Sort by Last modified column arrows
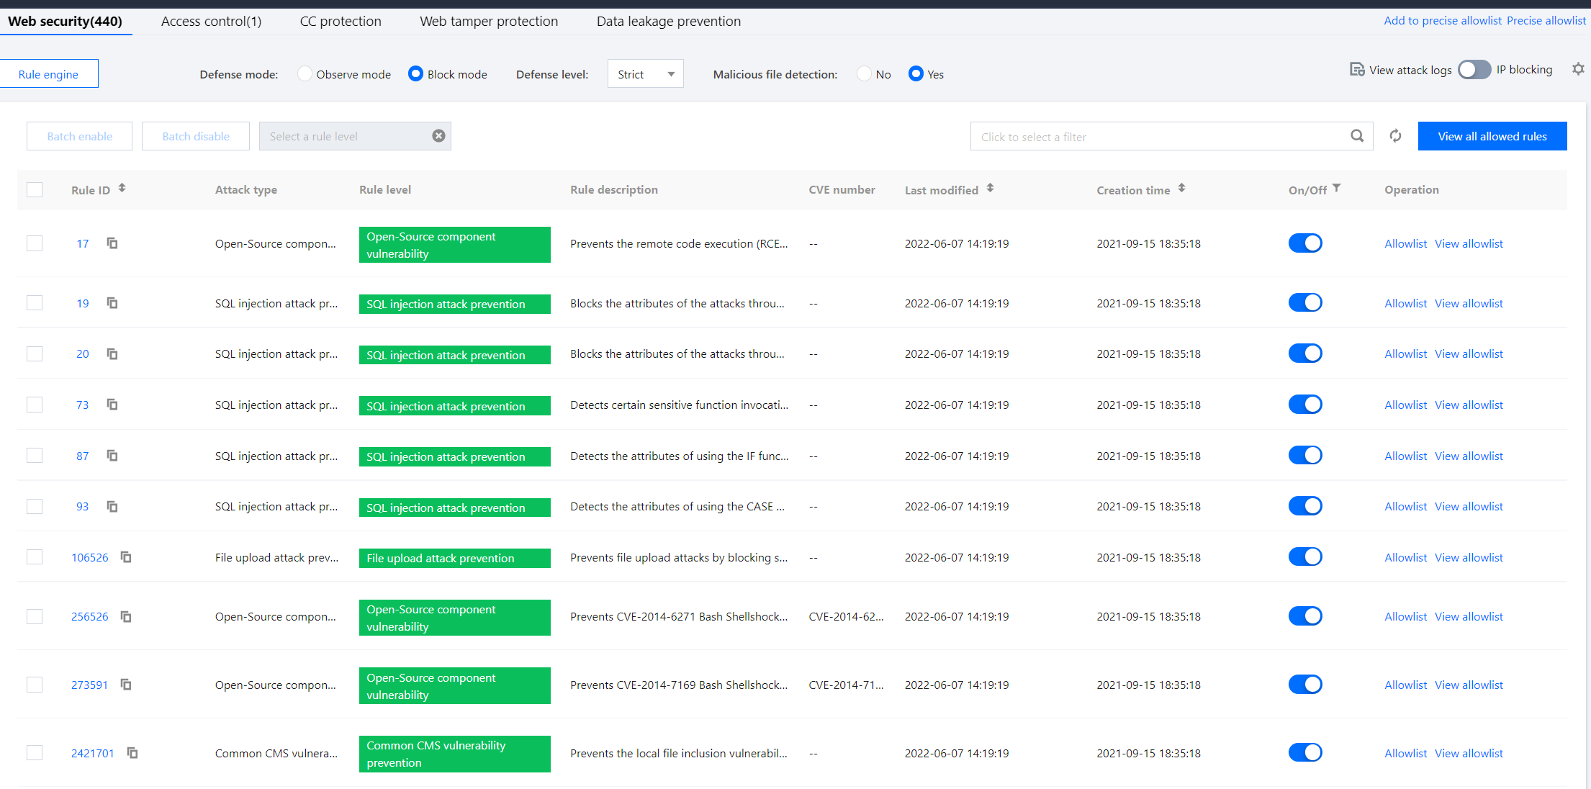1591x789 pixels. tap(991, 188)
